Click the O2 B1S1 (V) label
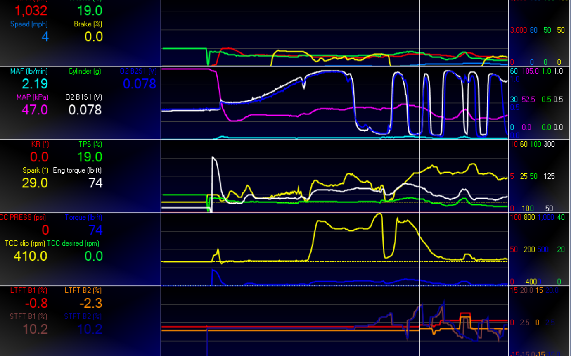The width and height of the screenshot is (571, 356). pyautogui.click(x=84, y=97)
